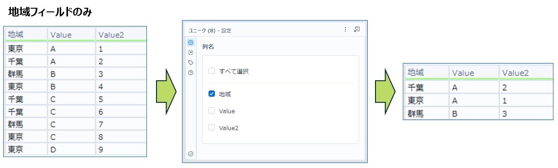Select the 群馬 cell in output table
Screen dimensions: 558x168
(426, 114)
